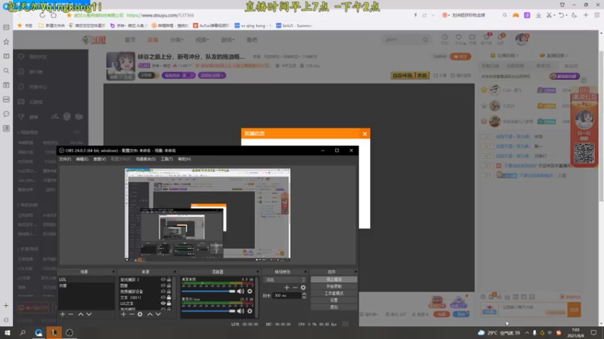Toggle lock on 图像 source
The height and width of the screenshot is (339, 604).
click(x=168, y=286)
